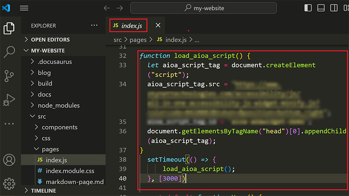Click the pages breadcrumb
349x196 pixels.
[x=138, y=40]
